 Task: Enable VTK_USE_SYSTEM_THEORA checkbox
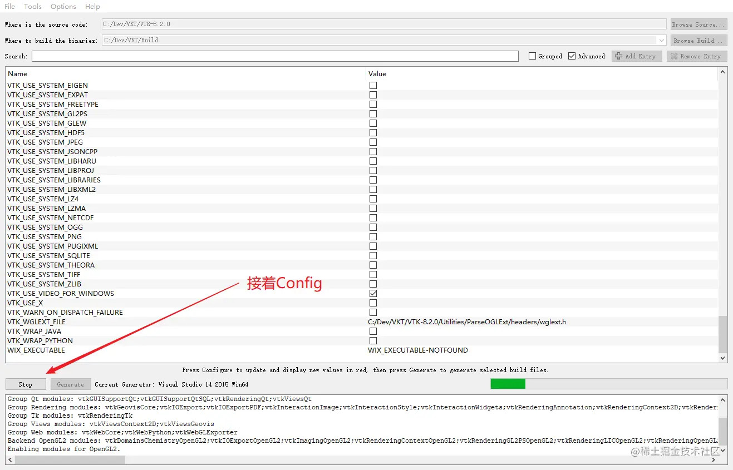click(x=373, y=265)
